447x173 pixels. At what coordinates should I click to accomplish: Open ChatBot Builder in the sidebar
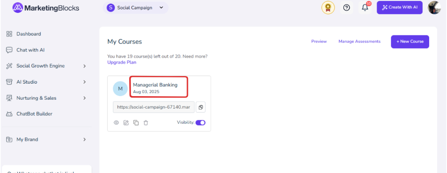pos(34,114)
